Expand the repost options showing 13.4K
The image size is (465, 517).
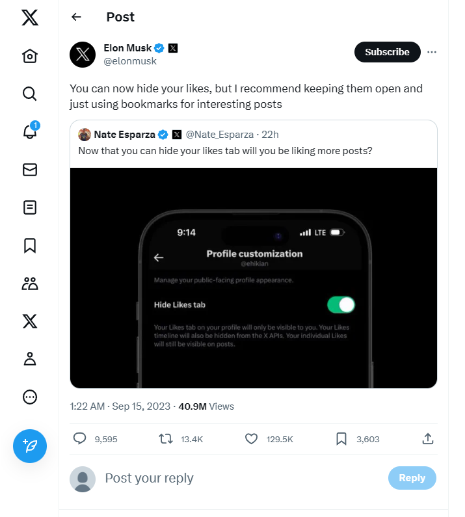tap(167, 439)
